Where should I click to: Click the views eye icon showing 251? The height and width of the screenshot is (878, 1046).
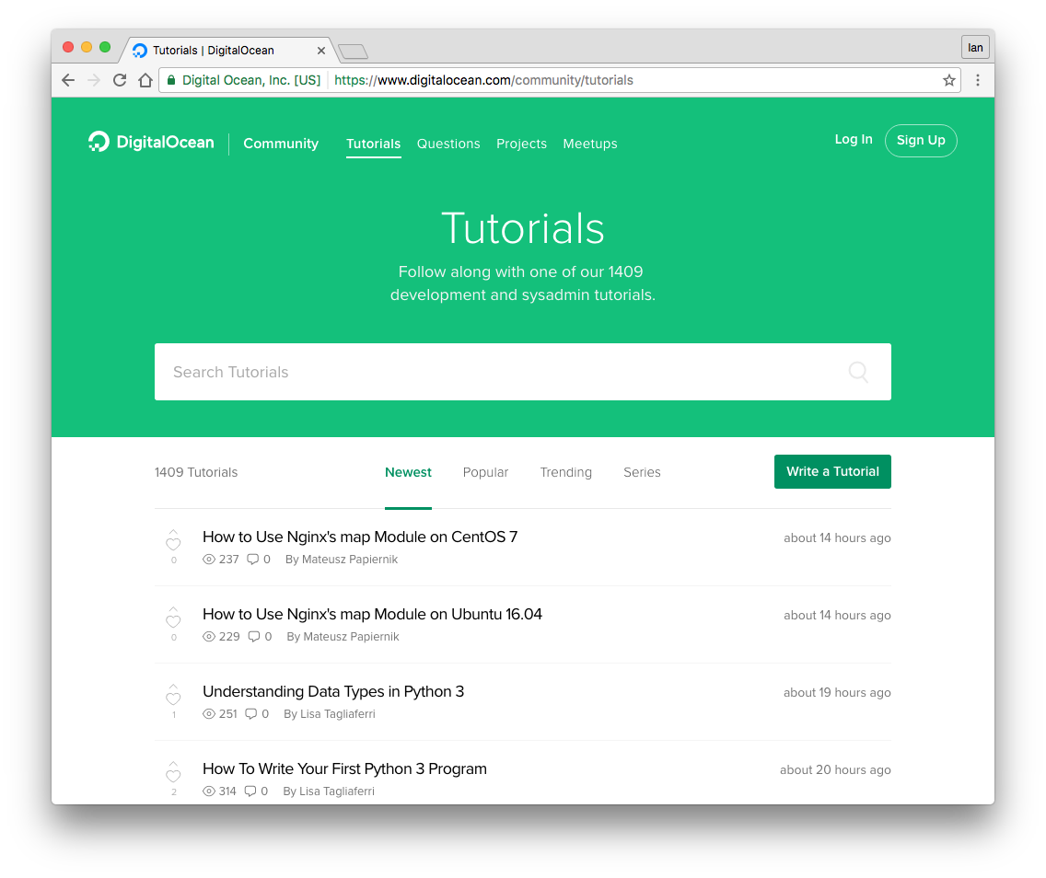(209, 714)
